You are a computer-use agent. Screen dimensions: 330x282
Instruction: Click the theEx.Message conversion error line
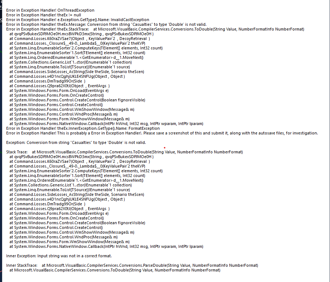point(106,24)
